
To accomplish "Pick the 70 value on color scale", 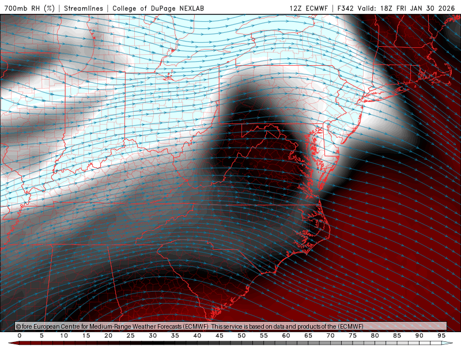I will tap(330, 336).
